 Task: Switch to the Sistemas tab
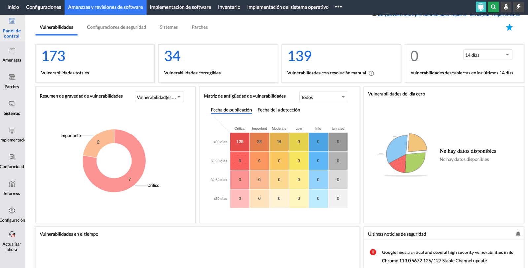169,27
